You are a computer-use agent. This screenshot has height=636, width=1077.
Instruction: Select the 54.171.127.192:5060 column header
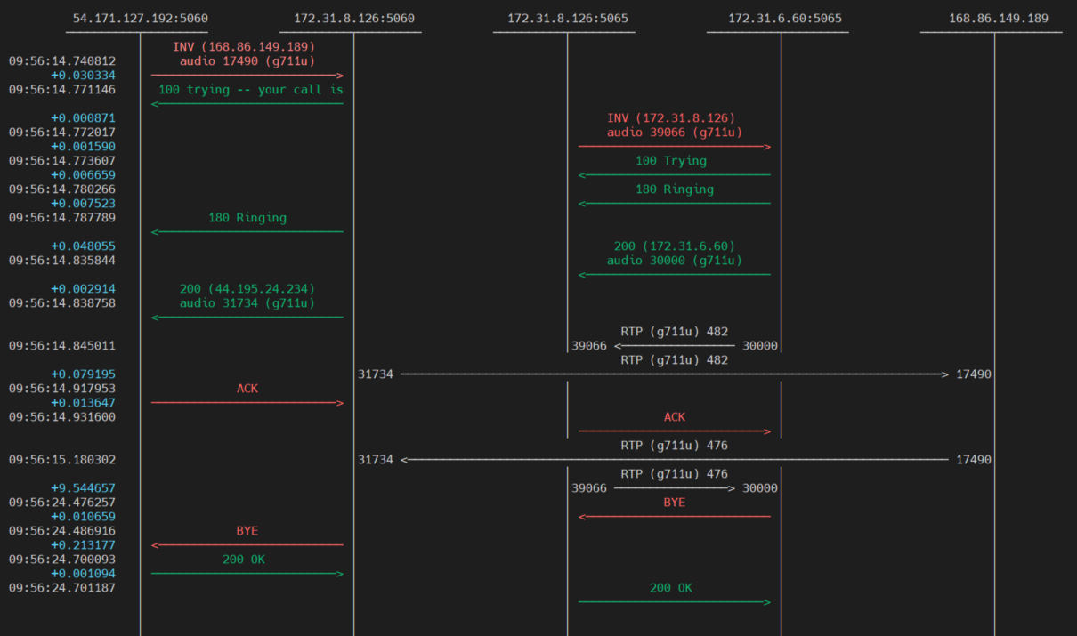coord(141,18)
